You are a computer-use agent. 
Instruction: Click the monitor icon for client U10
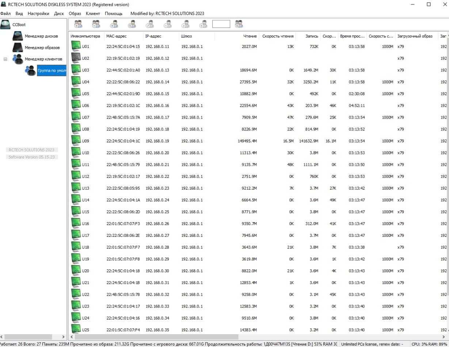point(76,152)
